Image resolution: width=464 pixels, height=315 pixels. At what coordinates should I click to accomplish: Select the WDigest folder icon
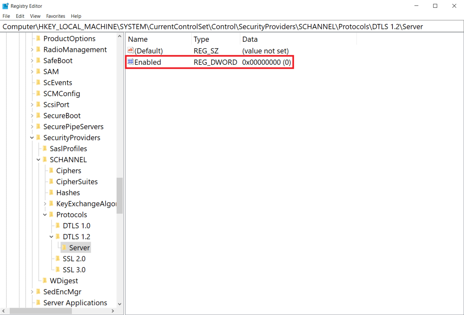coord(45,281)
